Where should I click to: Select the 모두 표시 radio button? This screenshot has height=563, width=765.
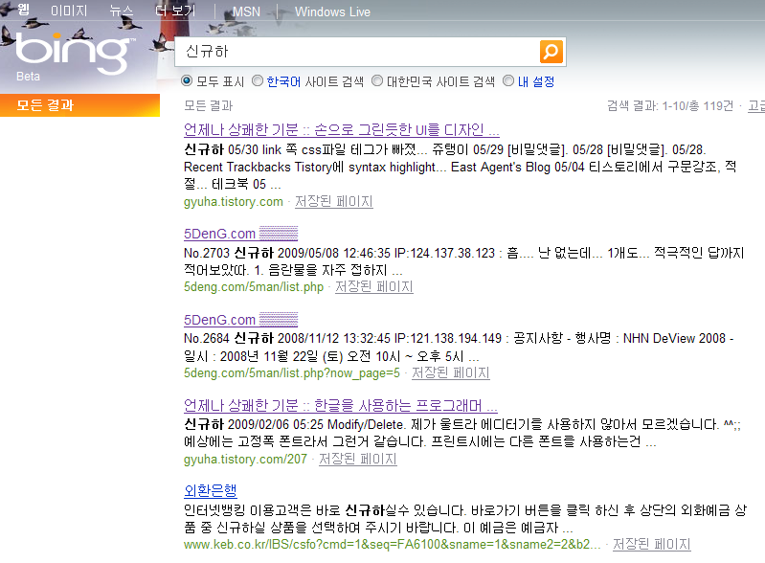pos(187,80)
